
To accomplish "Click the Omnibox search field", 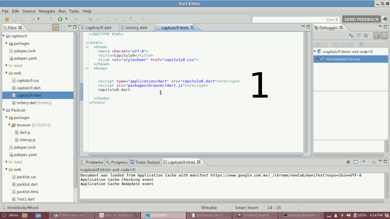I will pyautogui.click(x=296, y=19).
